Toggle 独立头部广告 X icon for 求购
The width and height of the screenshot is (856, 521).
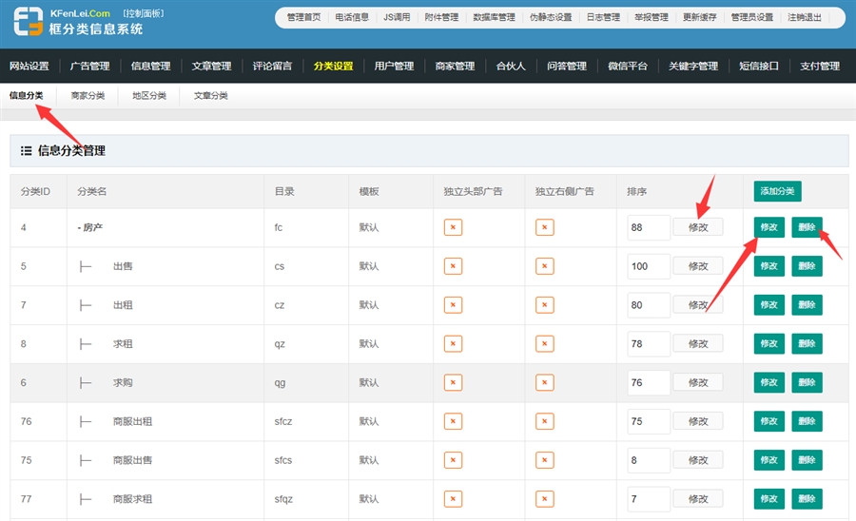coord(454,382)
